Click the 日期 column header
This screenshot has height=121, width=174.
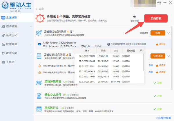[103, 51]
